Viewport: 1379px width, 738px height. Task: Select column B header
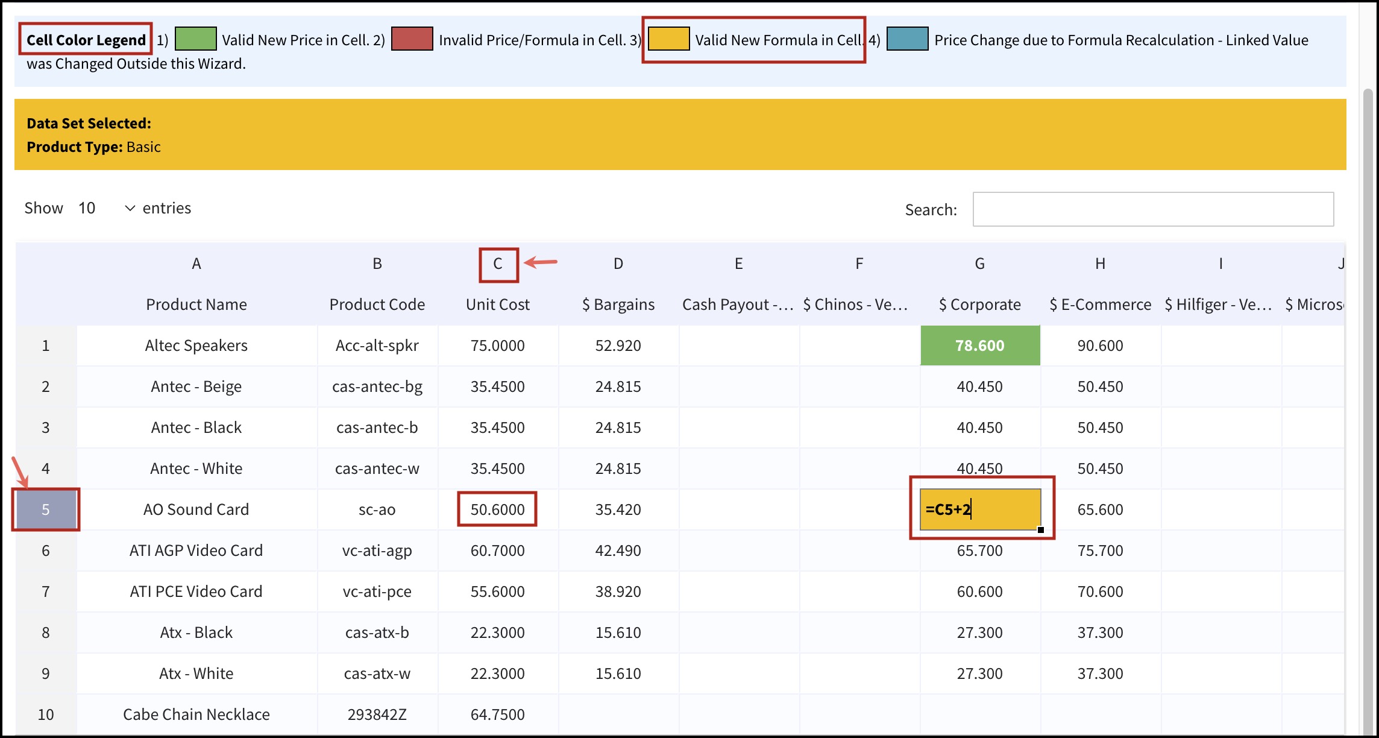(377, 263)
